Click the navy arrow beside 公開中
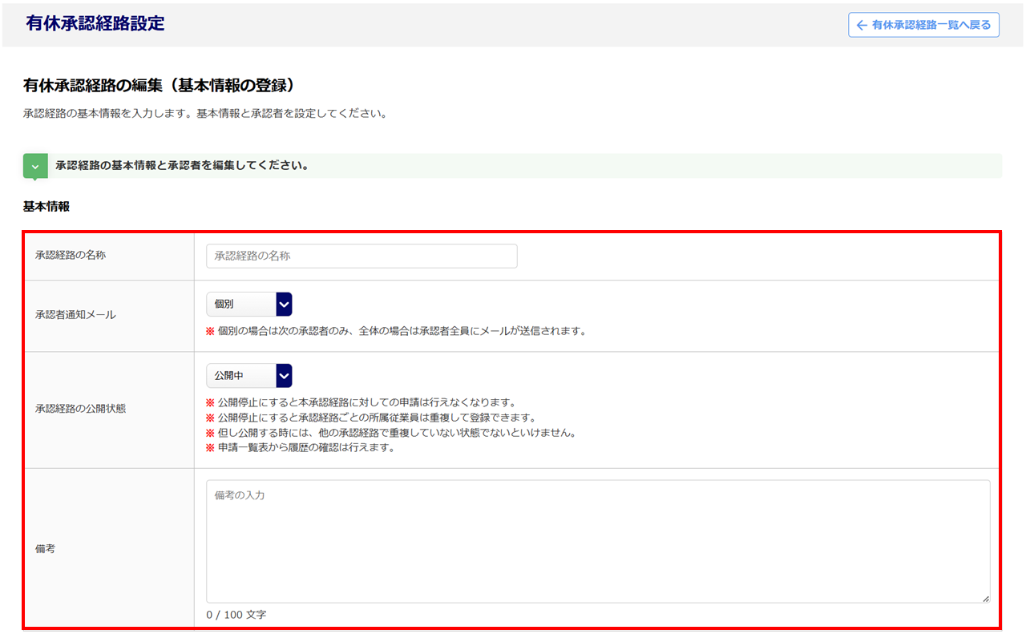This screenshot has height=638, width=1026. point(284,376)
